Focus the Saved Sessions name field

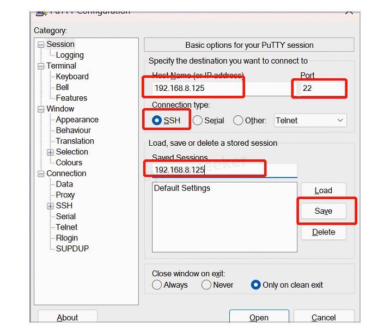tap(224, 170)
